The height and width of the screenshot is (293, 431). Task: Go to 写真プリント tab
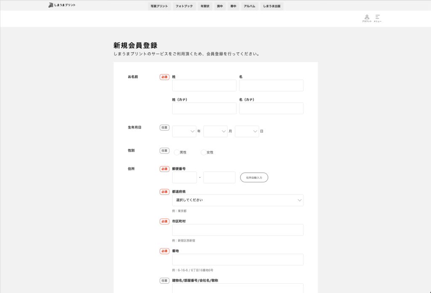[159, 6]
